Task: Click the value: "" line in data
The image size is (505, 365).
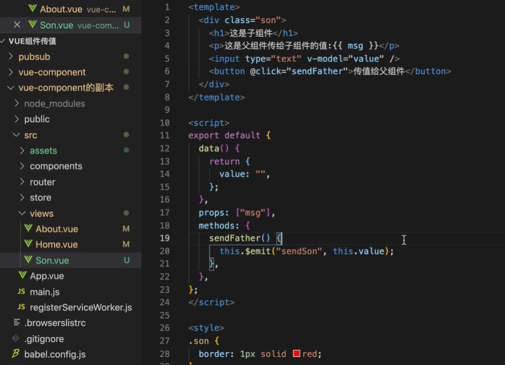Action: (245, 174)
